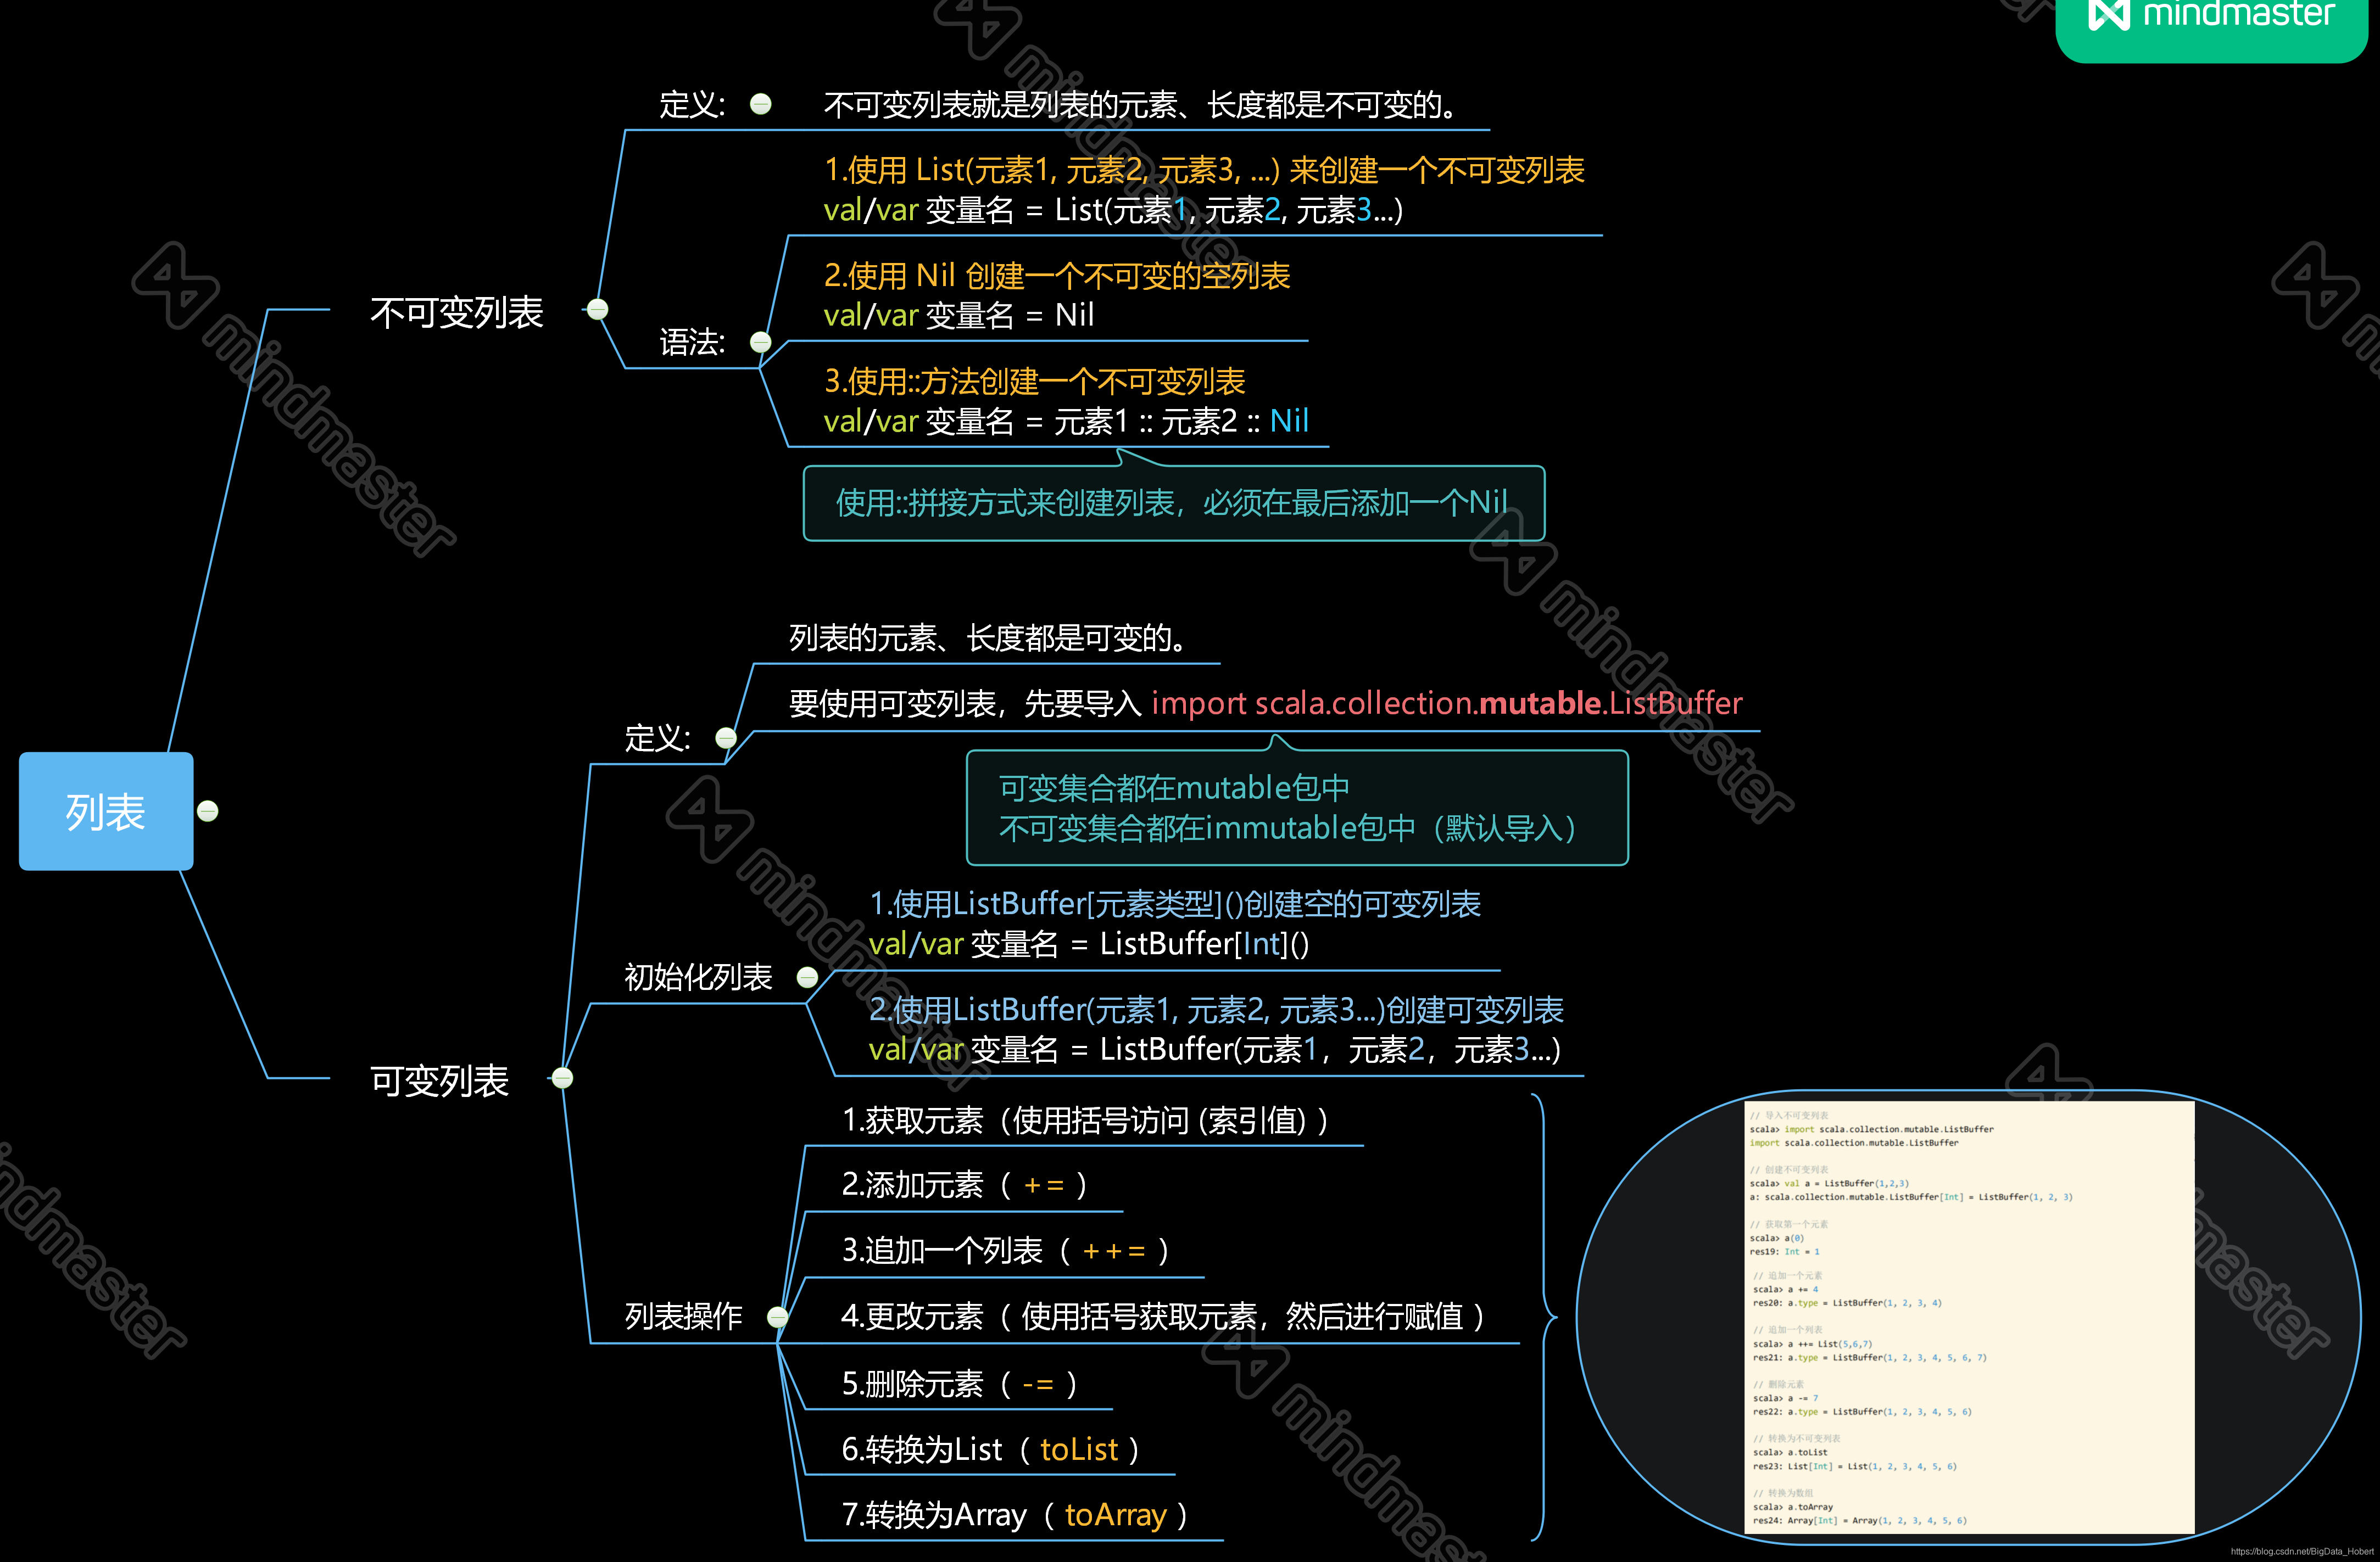Collapse the 不可变列表 branch toggle
Image resolution: width=2380 pixels, height=1562 pixels.
598,309
